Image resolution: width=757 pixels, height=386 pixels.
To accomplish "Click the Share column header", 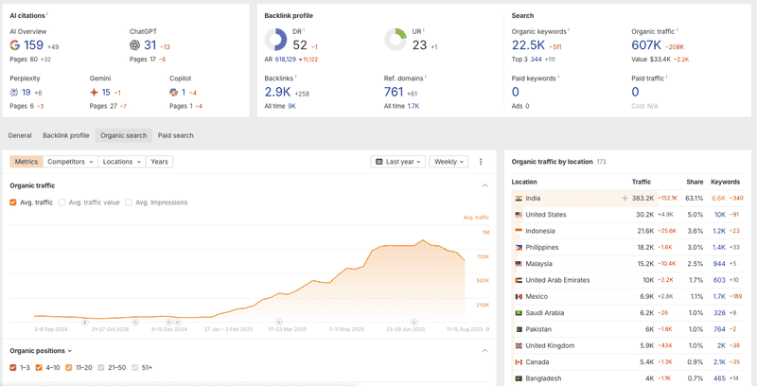I will coord(695,182).
